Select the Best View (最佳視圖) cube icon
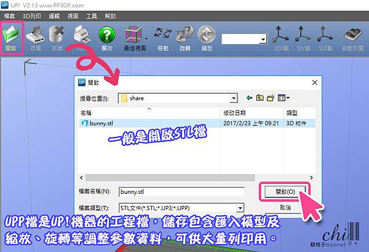369x252 pixels. click(133, 35)
